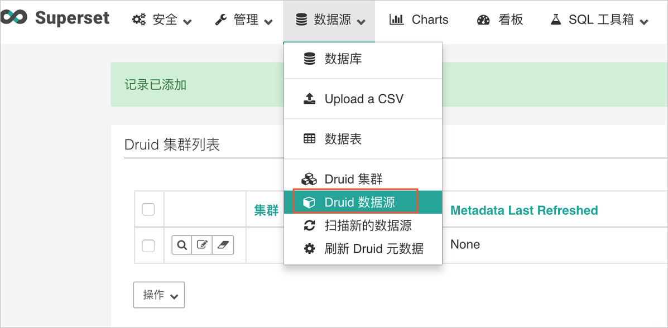Expand the 管理 dropdown menu
The width and height of the screenshot is (668, 328).
(x=244, y=20)
